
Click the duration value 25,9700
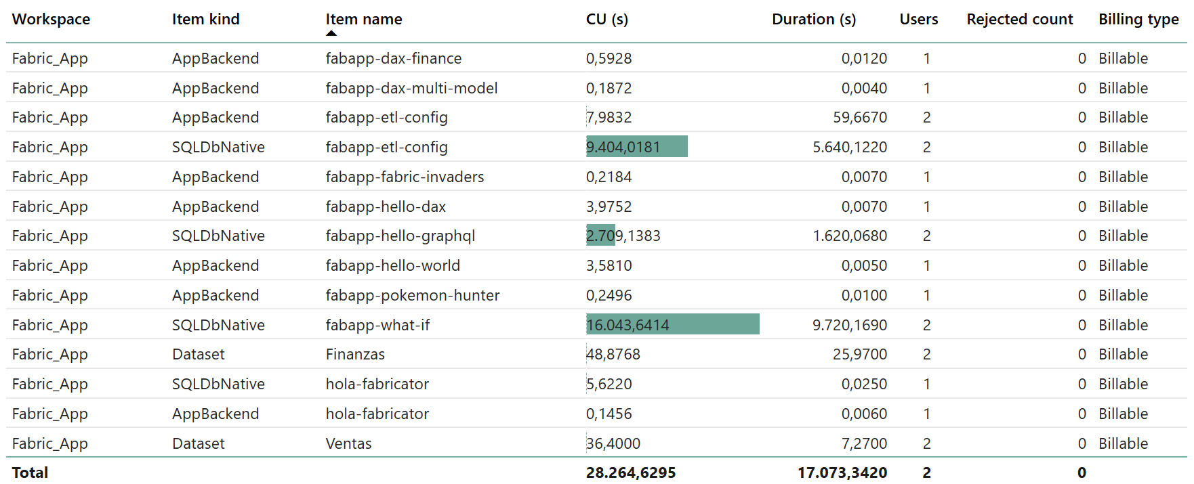[860, 354]
